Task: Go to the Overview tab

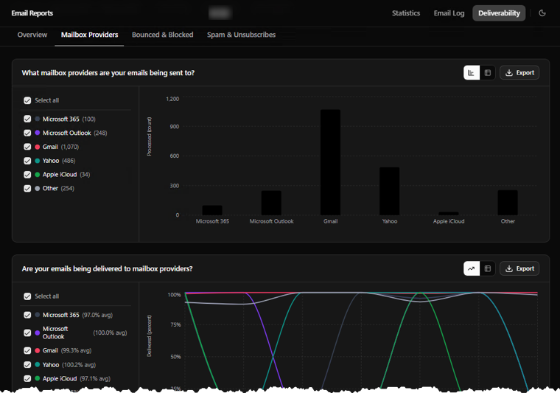Action: tap(32, 35)
